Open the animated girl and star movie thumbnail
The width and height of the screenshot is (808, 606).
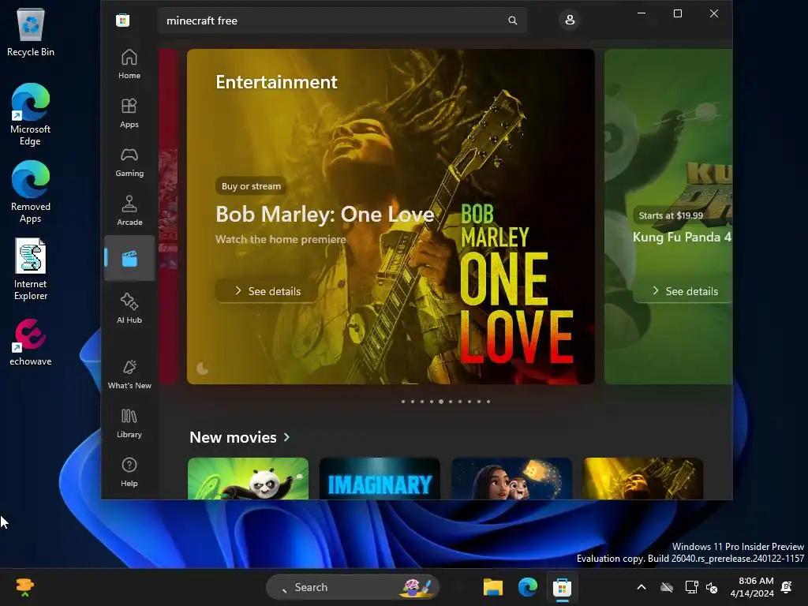pyautogui.click(x=511, y=478)
